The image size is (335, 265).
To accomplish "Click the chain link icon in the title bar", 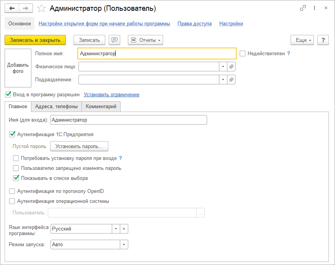I will pyautogui.click(x=303, y=8).
